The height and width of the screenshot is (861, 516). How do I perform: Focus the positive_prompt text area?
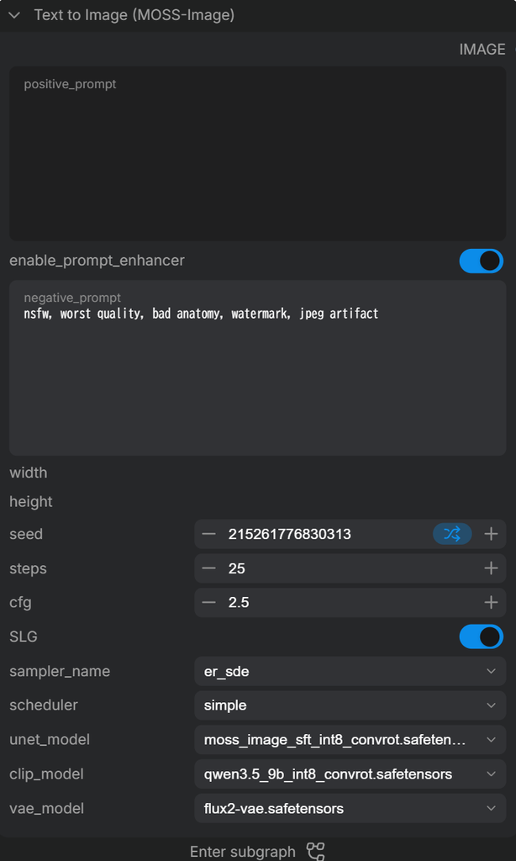257,154
